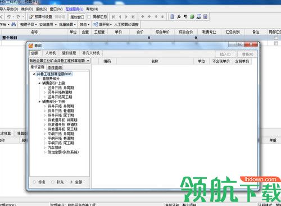Open the 系统(S) menu
281x206 pixels.
[42, 9]
